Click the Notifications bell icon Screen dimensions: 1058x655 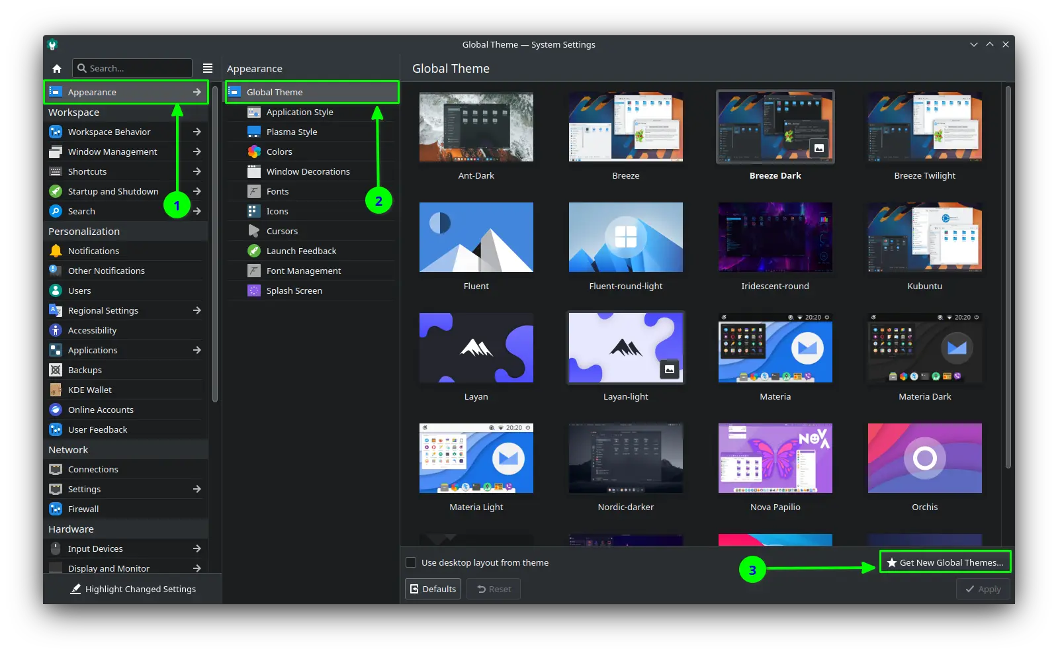click(x=56, y=251)
